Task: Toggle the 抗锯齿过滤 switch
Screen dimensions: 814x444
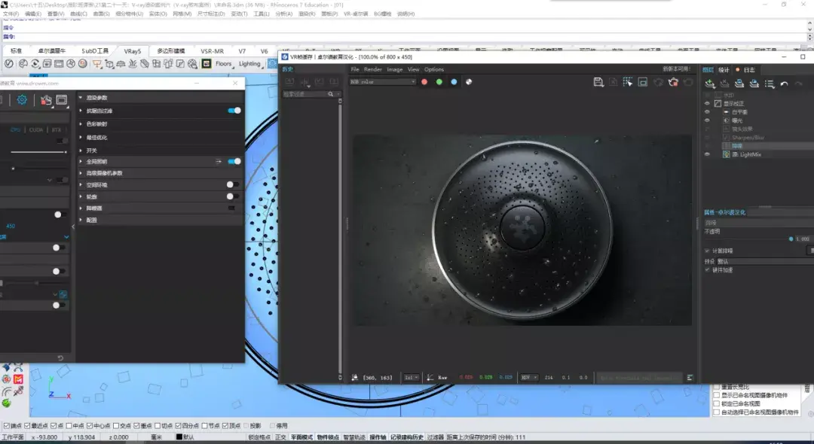Action: (x=234, y=111)
